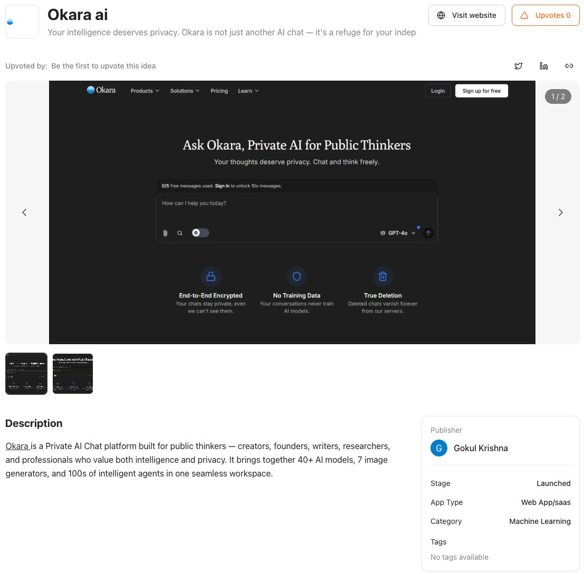The height and width of the screenshot is (574, 584).
Task: Open the GPT-4o model selector
Action: pos(397,233)
